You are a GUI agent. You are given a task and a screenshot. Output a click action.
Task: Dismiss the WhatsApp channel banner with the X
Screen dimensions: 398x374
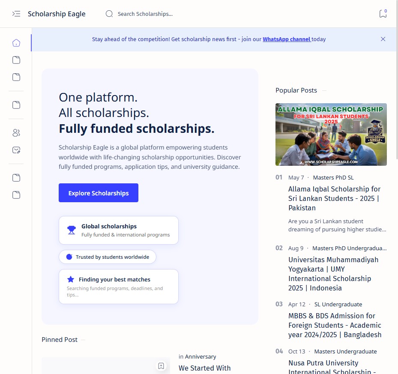point(383,39)
